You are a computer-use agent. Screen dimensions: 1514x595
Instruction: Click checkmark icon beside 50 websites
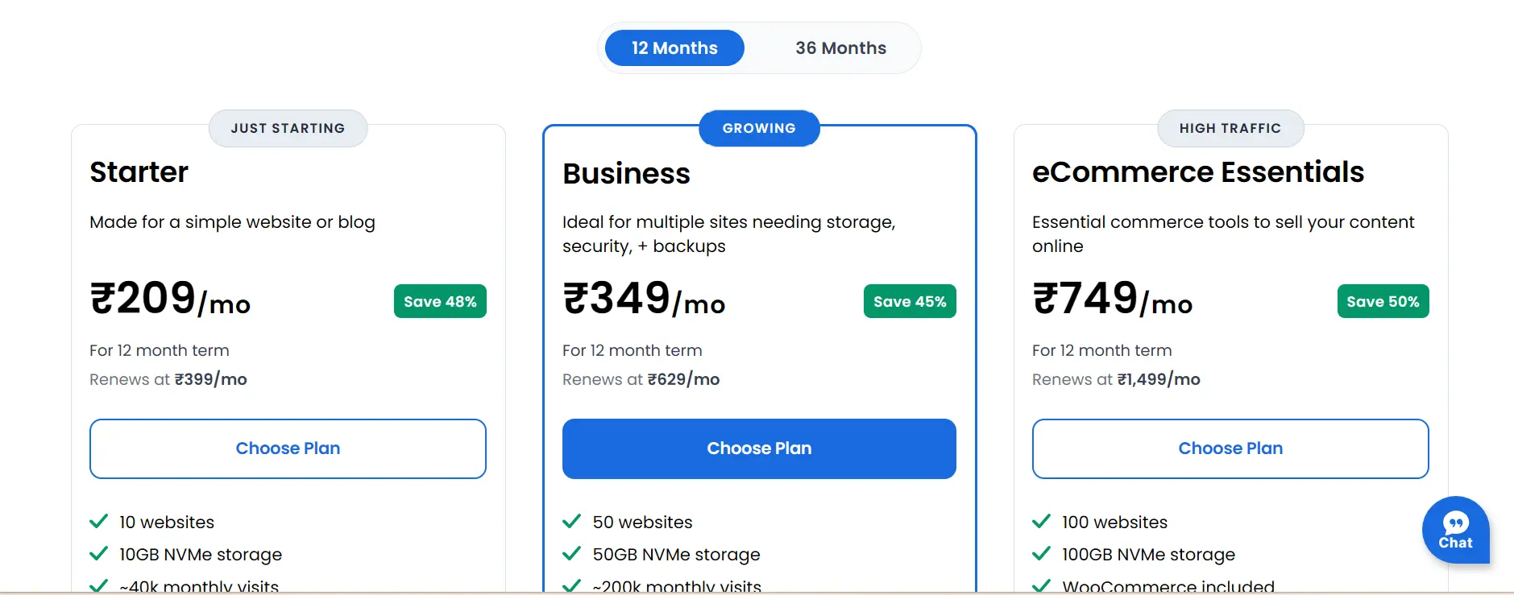point(571,522)
